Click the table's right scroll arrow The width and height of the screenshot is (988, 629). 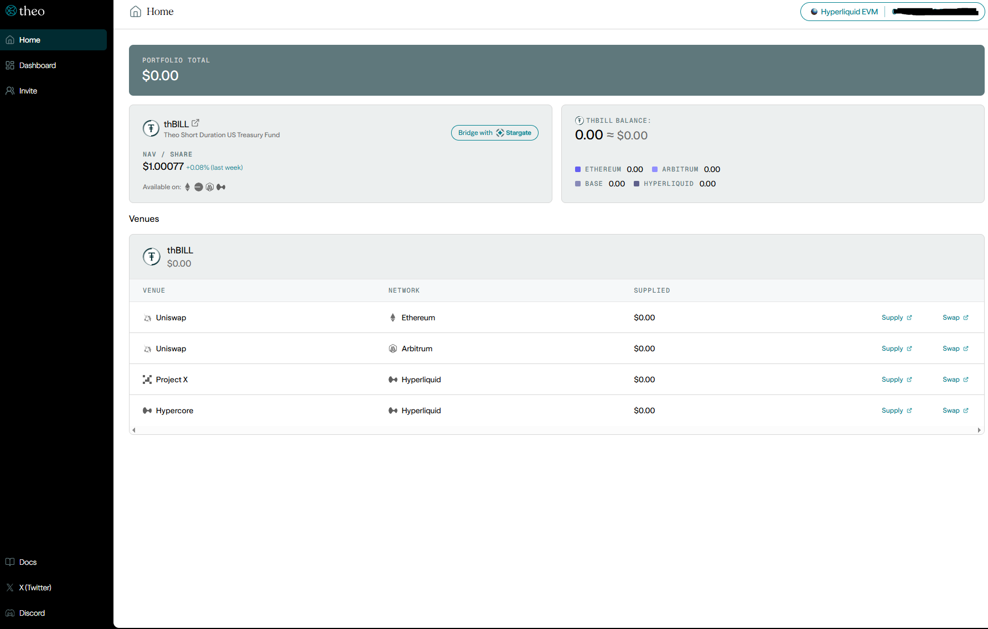point(979,430)
